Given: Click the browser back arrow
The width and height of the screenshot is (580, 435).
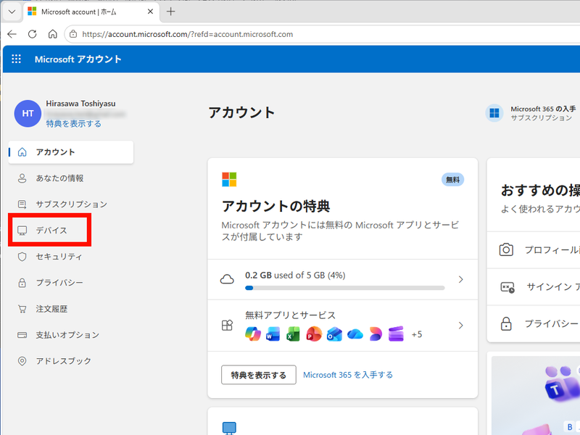Looking at the screenshot, I should pos(12,34).
